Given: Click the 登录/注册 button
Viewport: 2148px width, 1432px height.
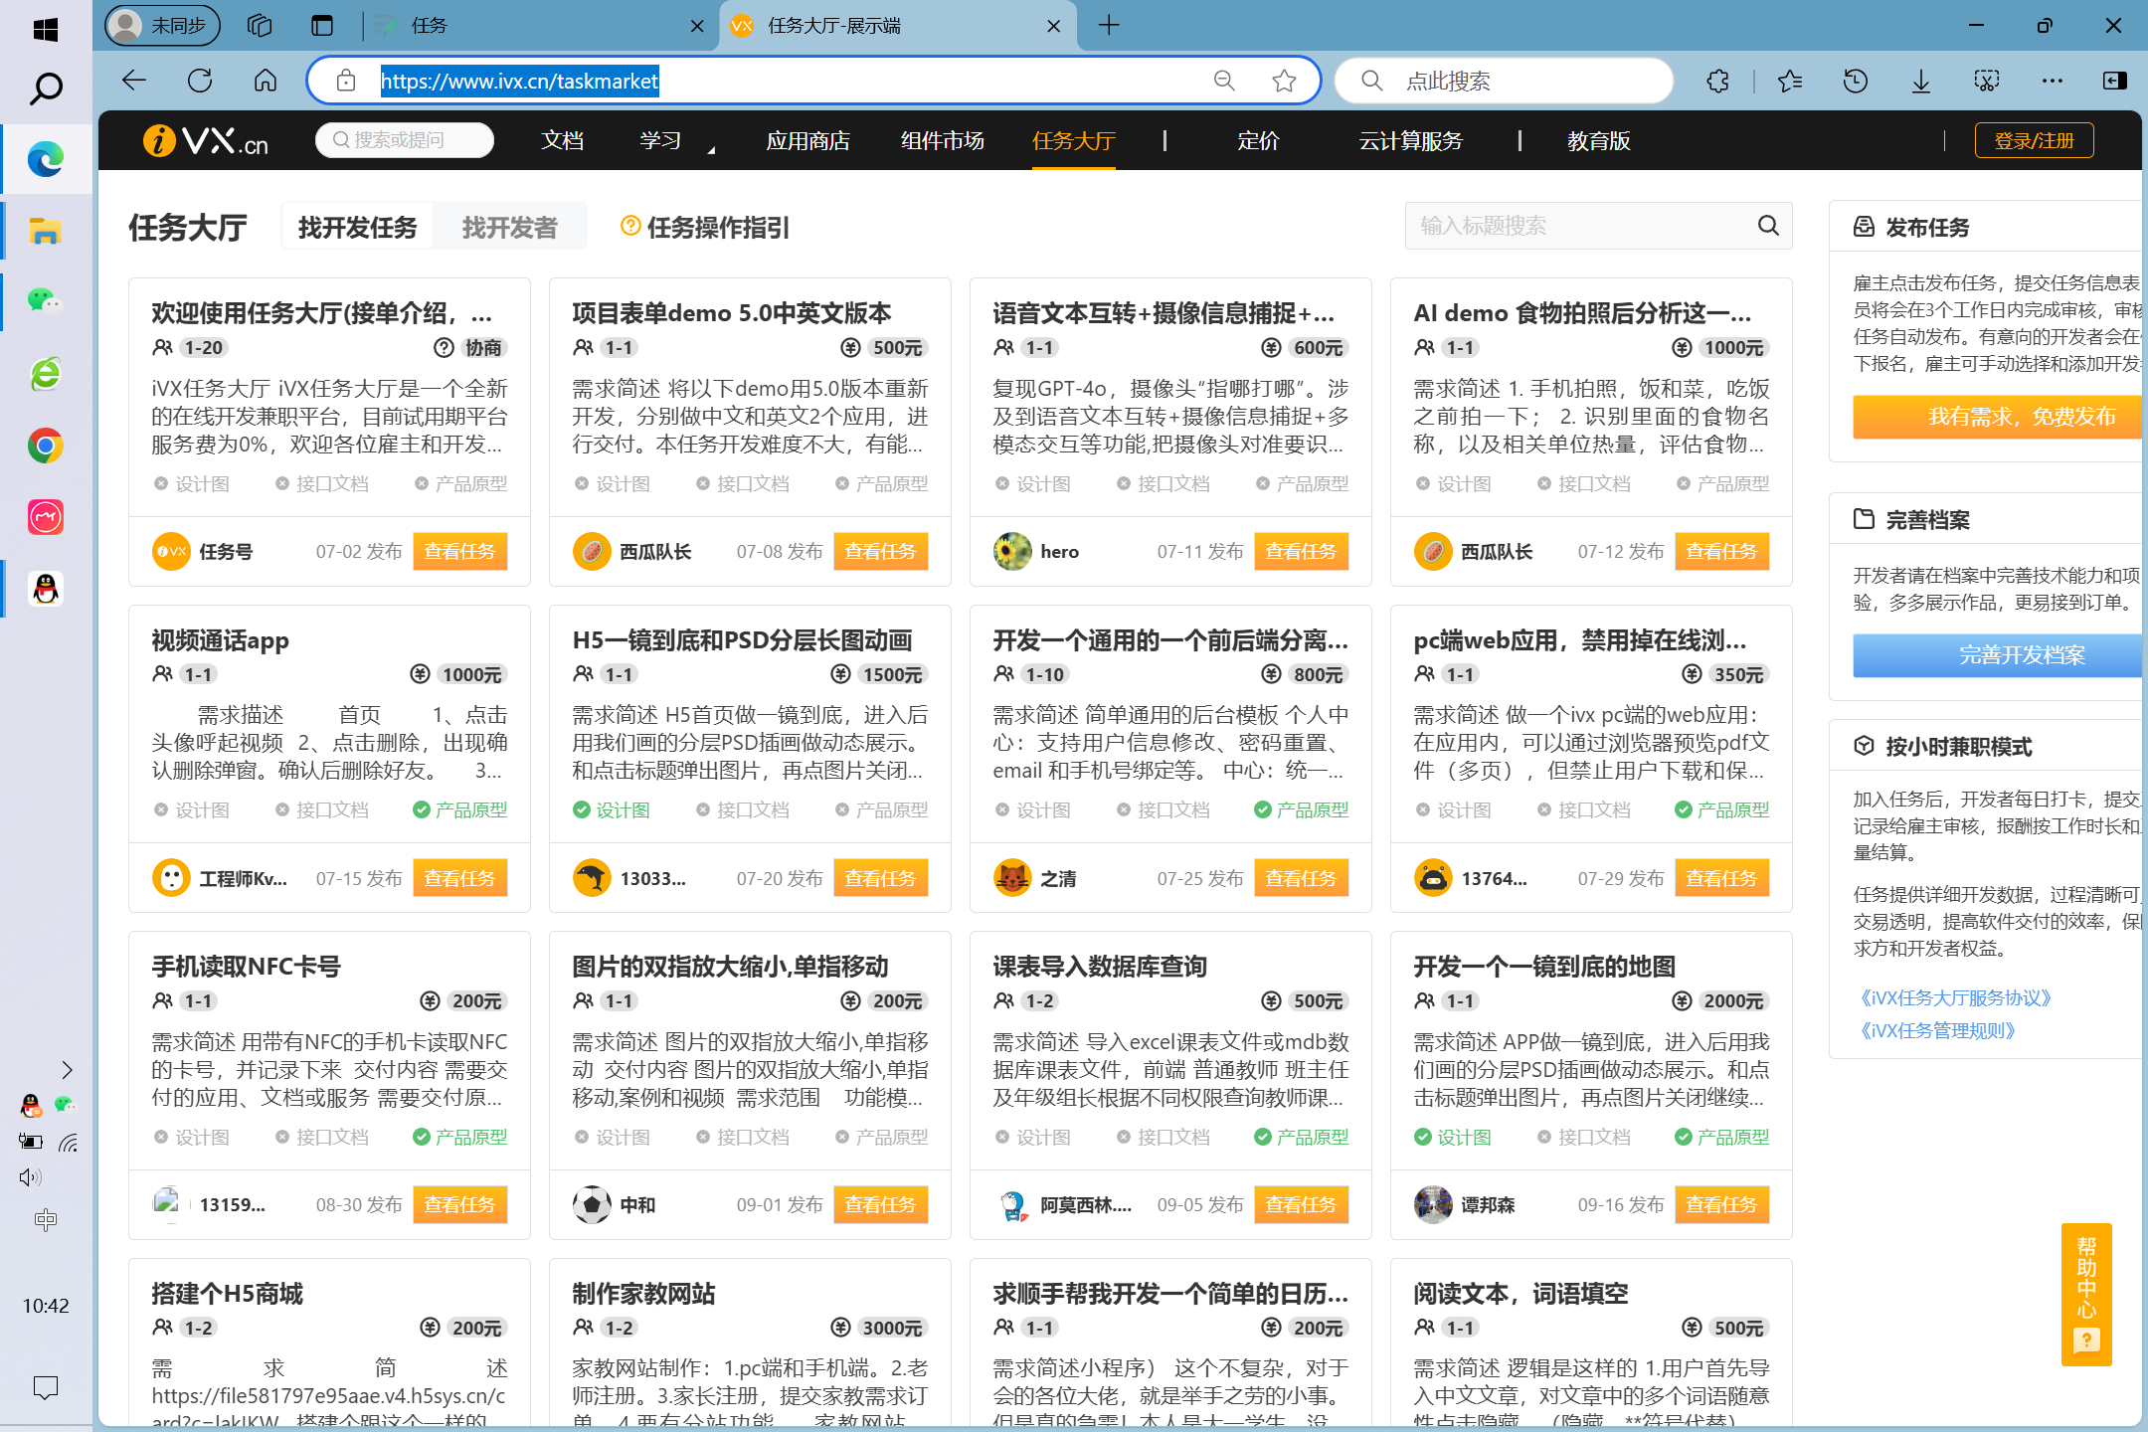Looking at the screenshot, I should coord(2034,140).
